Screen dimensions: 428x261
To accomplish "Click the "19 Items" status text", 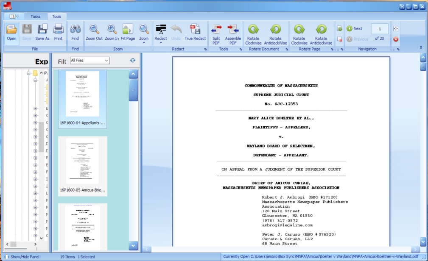I will [x=68, y=257].
